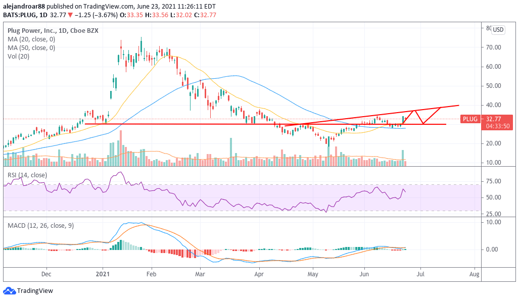Click the Mar label on time axis
Screen dimensions: 519x300
pos(200,274)
